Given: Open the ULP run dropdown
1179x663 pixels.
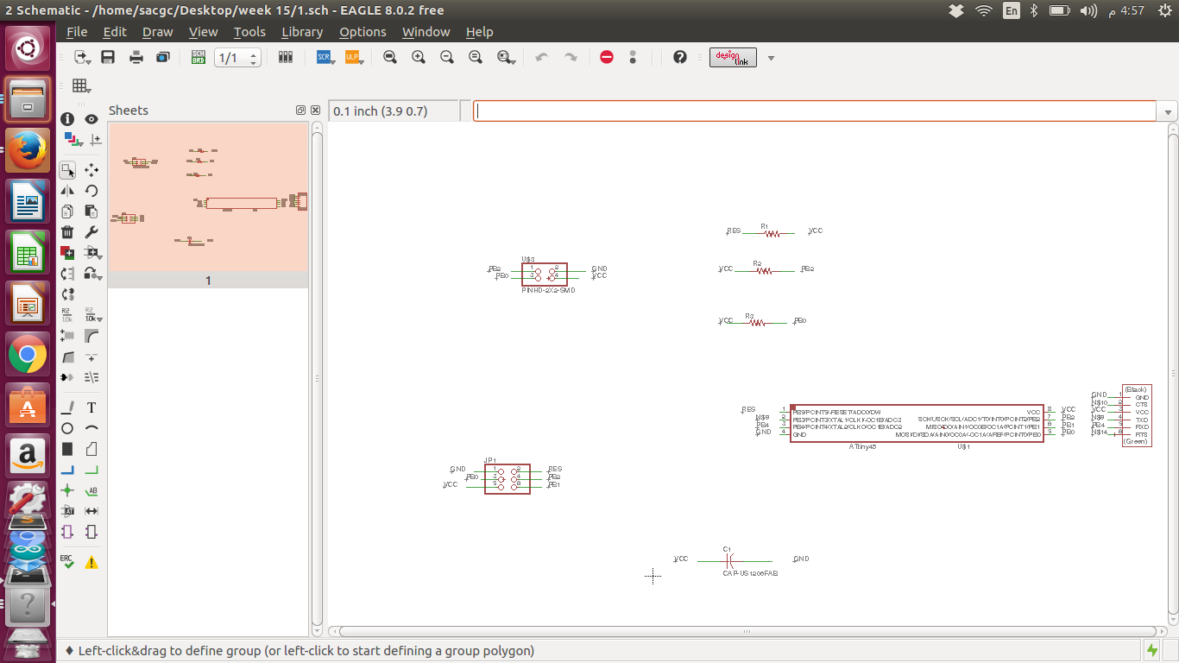Looking at the screenshot, I should pos(353,57).
